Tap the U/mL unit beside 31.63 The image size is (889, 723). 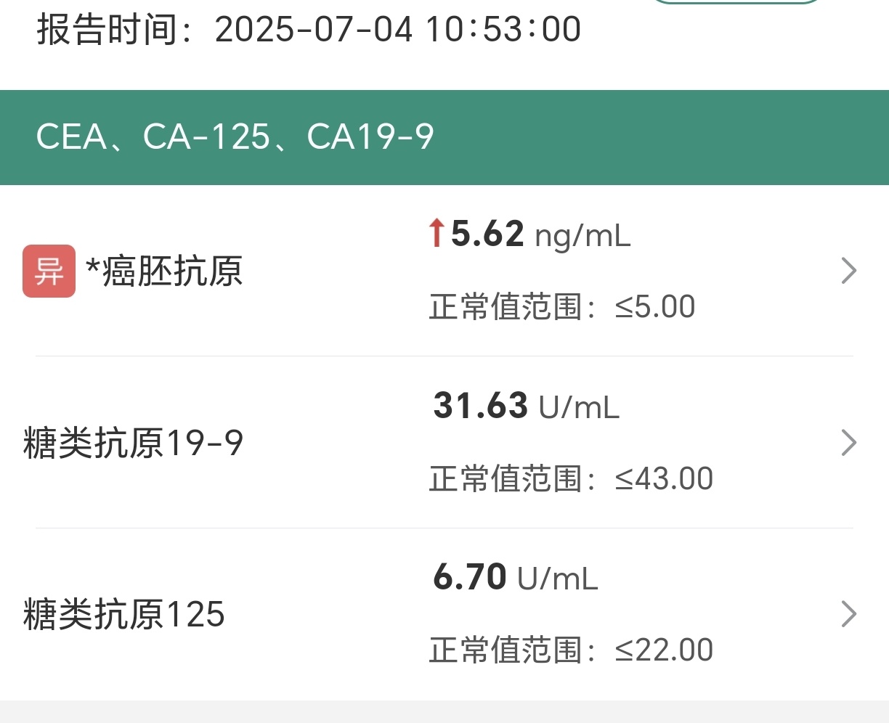[x=579, y=407]
